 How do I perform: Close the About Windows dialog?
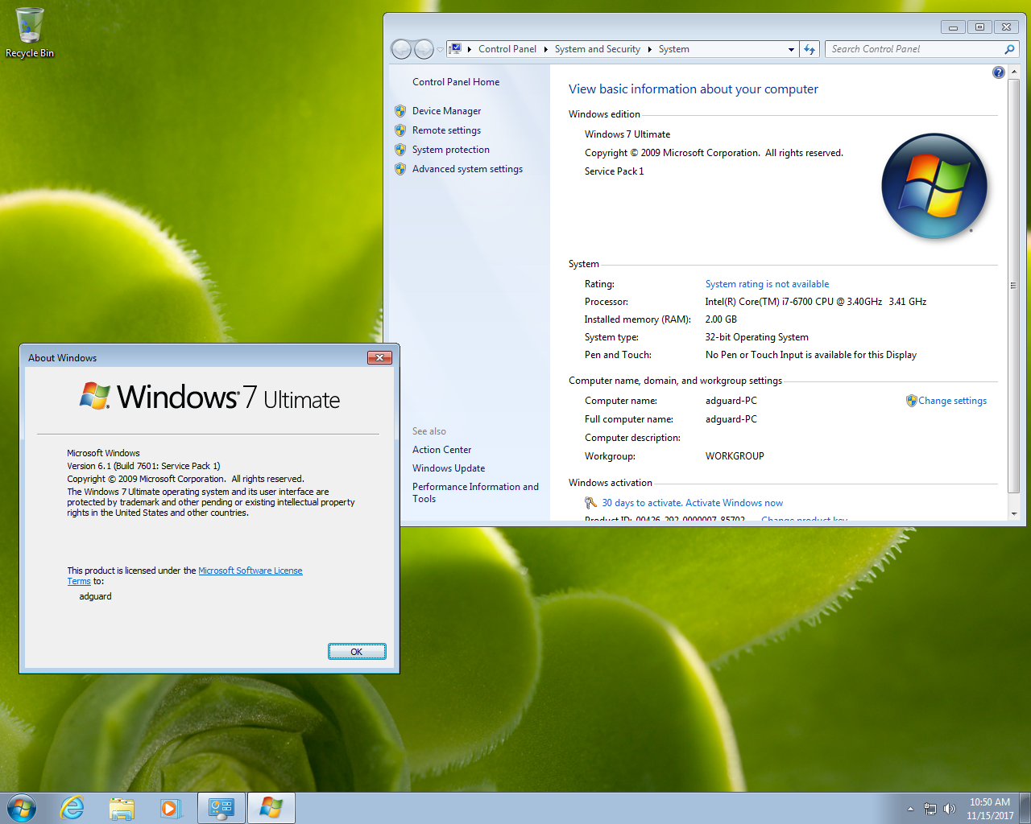click(379, 357)
